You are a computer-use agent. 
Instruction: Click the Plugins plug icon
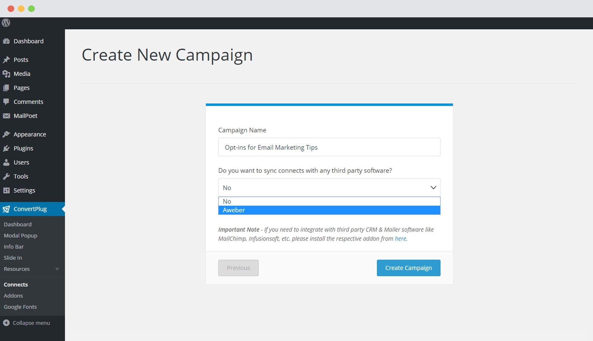pos(6,149)
